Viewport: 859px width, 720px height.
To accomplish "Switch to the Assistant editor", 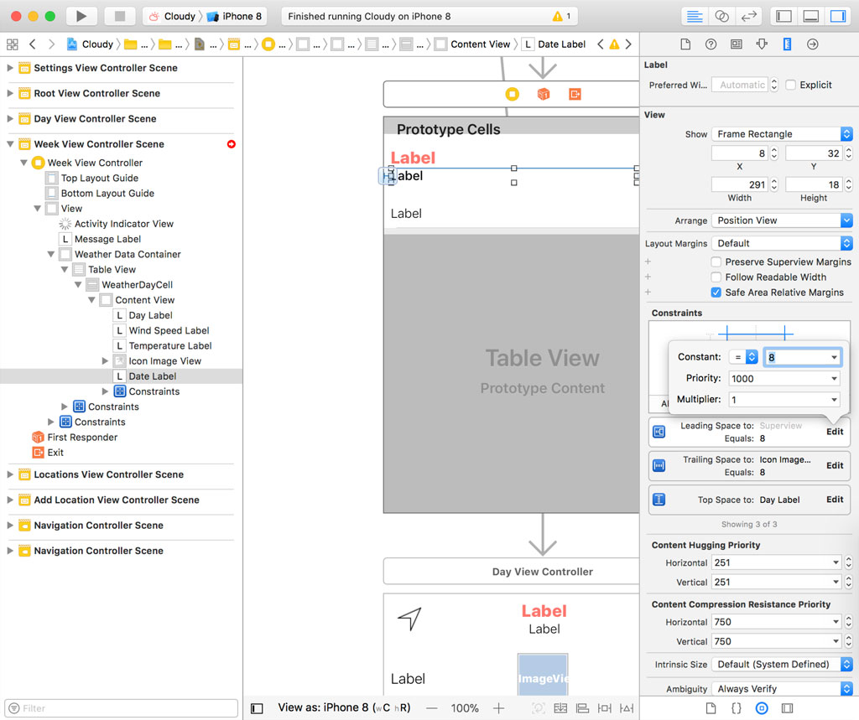I will click(722, 16).
